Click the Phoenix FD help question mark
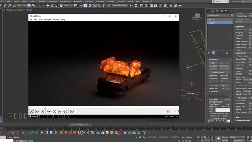Image resolution: width=252 pixels, height=142 pixels. click(x=144, y=133)
